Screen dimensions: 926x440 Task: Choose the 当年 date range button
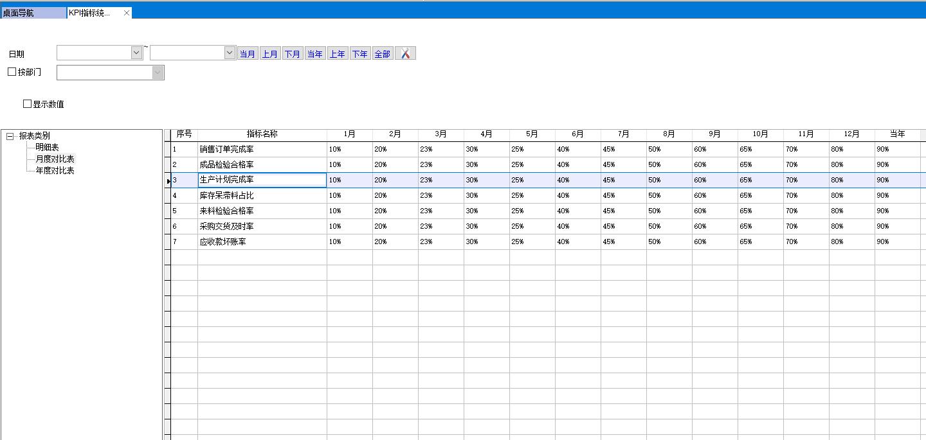314,54
